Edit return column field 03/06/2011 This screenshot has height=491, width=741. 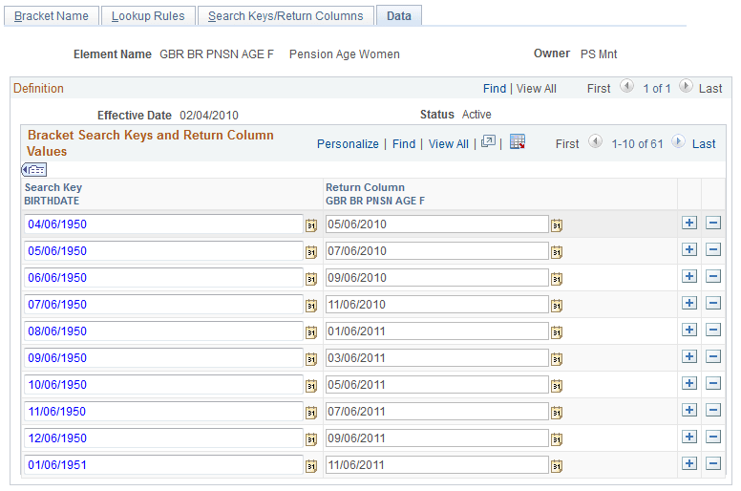pyautogui.click(x=437, y=357)
